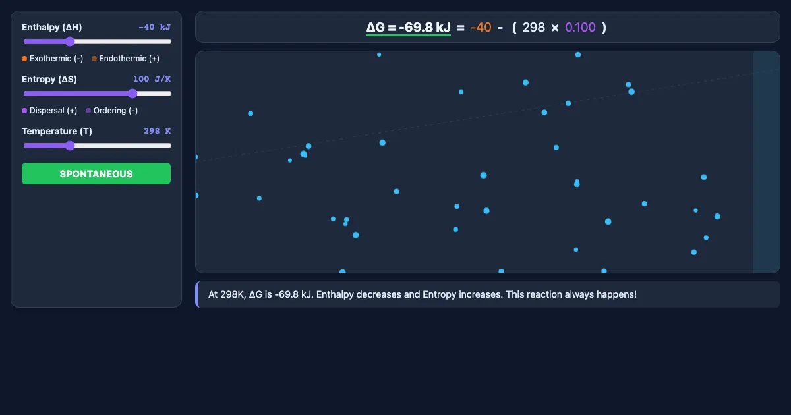This screenshot has width=791, height=415.
Task: Click the purple 0.100 equation term
Action: [x=581, y=27]
